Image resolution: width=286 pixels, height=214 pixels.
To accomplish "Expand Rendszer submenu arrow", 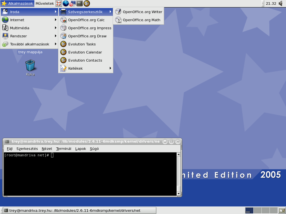I will pos(56,36).
